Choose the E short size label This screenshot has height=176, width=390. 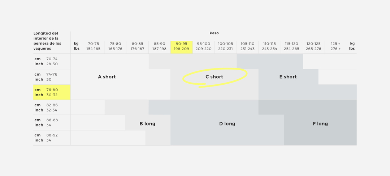coord(288,77)
